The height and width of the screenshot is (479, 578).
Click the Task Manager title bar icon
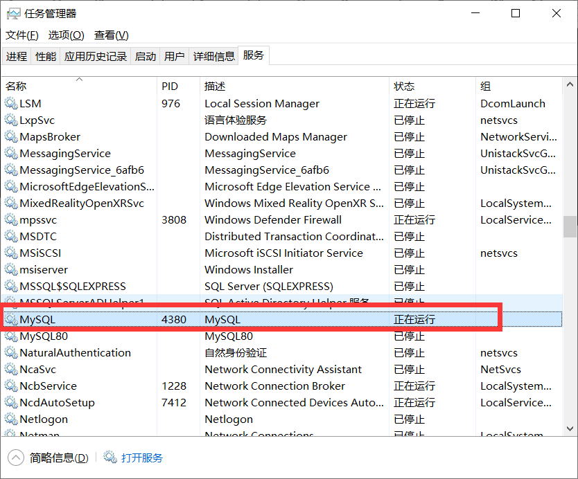pos(14,14)
